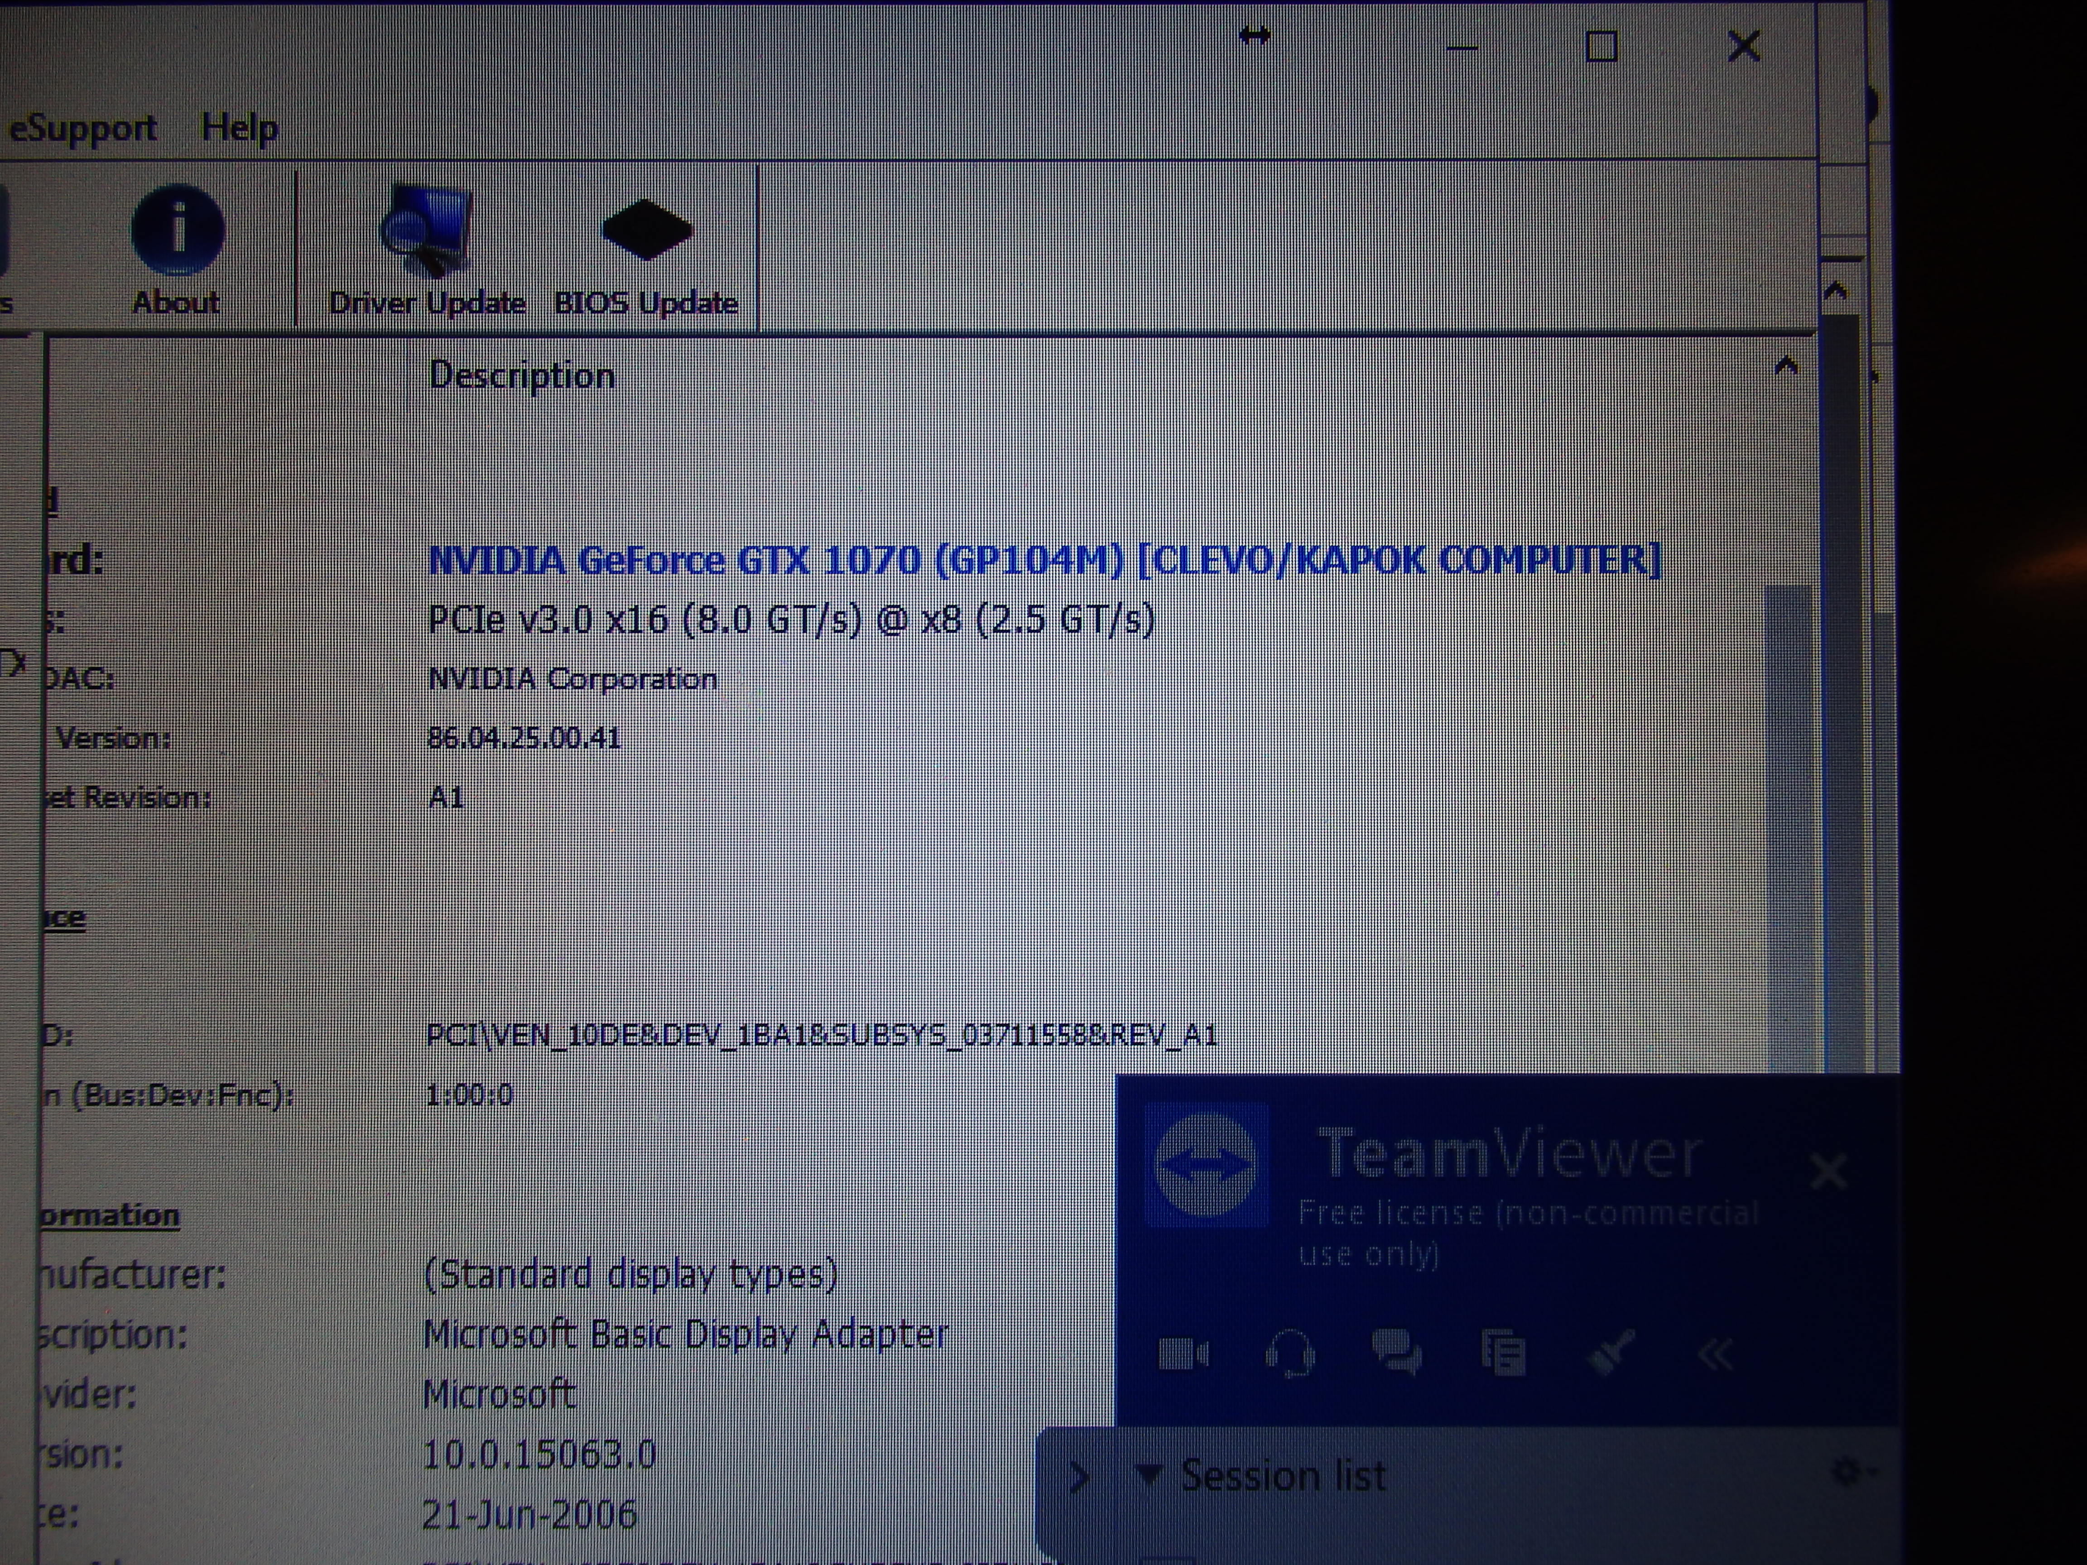Select the PCI\VEN_10DE hardware ID
The width and height of the screenshot is (2087, 1565).
pyautogui.click(x=822, y=1036)
